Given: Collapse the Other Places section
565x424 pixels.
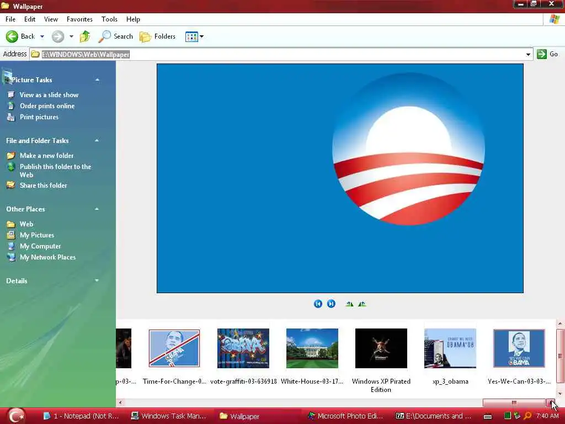Looking at the screenshot, I should pos(97,209).
